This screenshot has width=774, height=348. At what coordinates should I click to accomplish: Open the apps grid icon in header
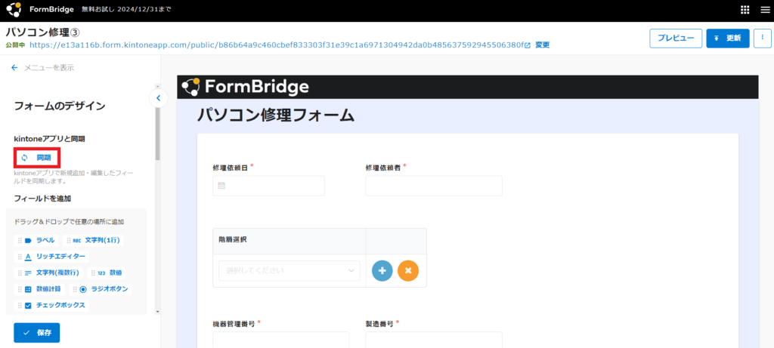coord(745,10)
